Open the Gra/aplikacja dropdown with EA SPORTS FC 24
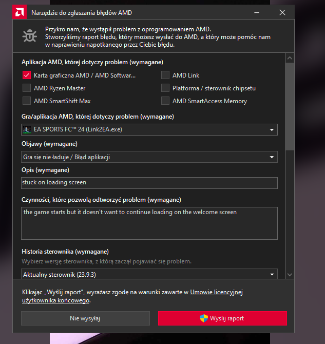325x344 pixels. tap(149, 130)
